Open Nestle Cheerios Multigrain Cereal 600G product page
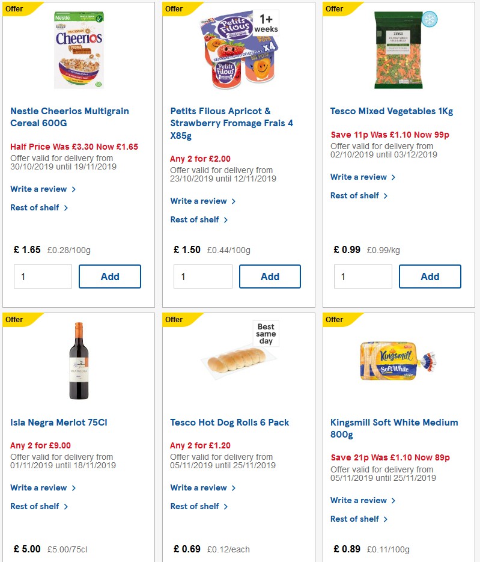480x562 pixels. pyautogui.click(x=68, y=117)
